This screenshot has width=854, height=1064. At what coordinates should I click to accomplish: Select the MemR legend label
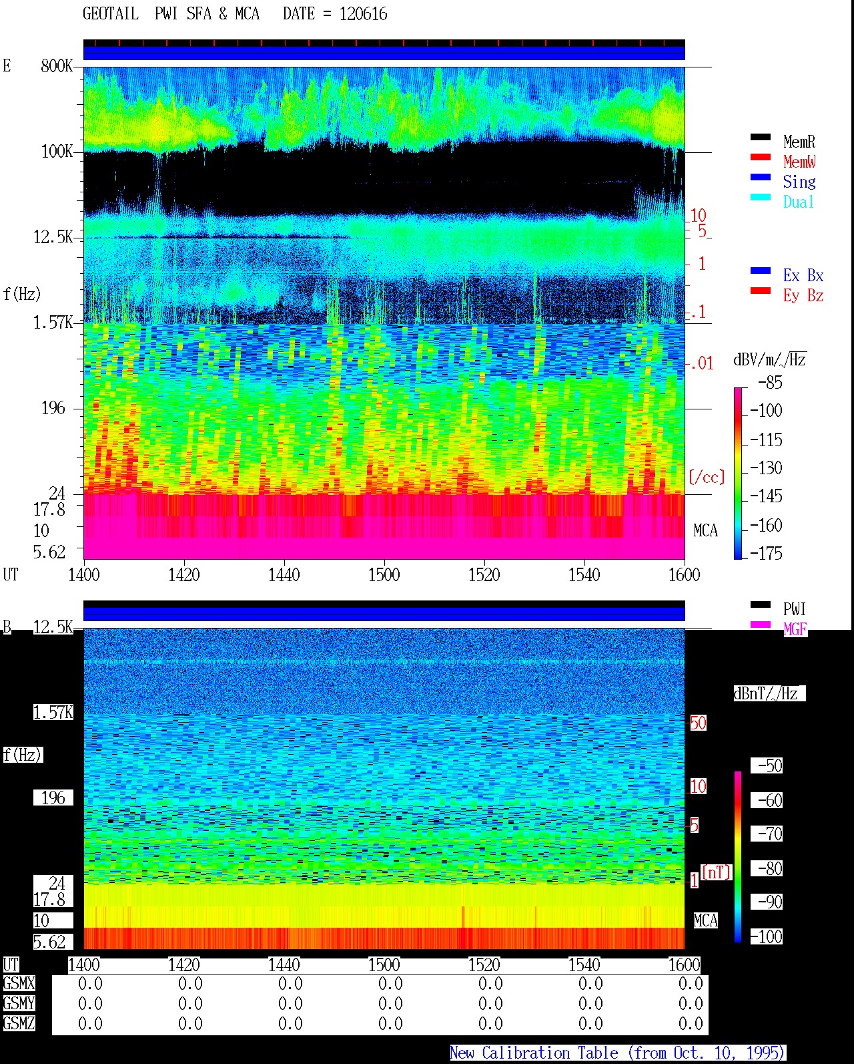[799, 142]
